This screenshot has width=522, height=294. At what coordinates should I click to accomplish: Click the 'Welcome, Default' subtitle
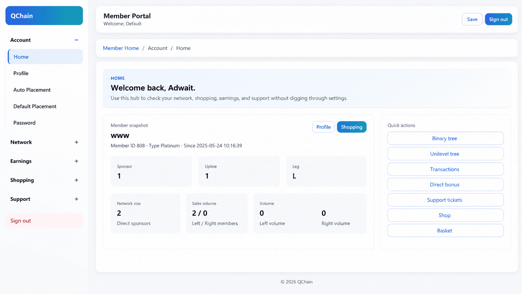coord(122,24)
